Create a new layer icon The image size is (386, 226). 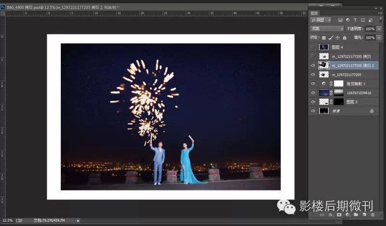[364, 215]
